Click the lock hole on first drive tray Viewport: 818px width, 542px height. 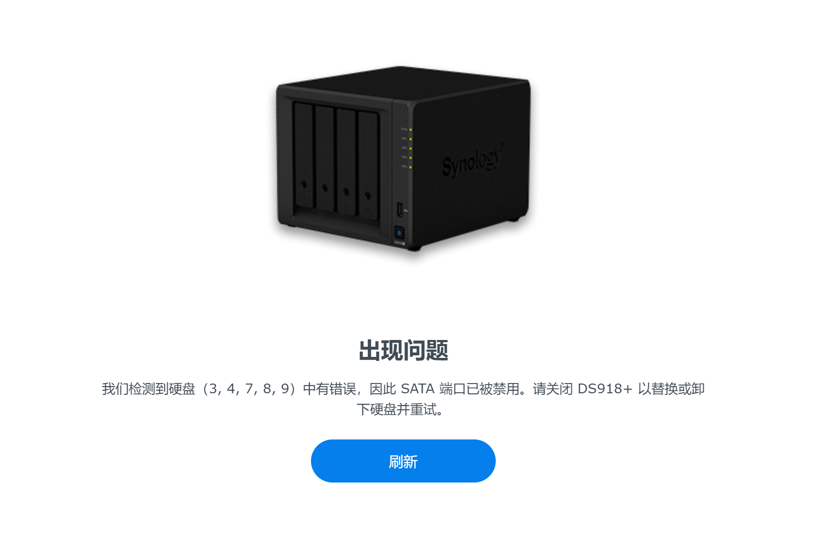(x=304, y=184)
